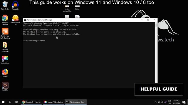Open ENG US language indicator
The height and width of the screenshot is (105, 188).
click(169, 102)
